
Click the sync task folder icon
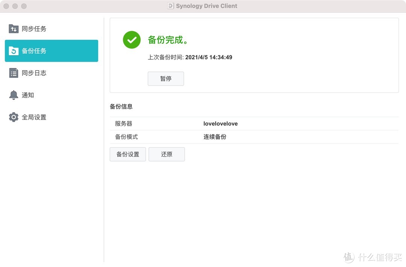[14, 29]
